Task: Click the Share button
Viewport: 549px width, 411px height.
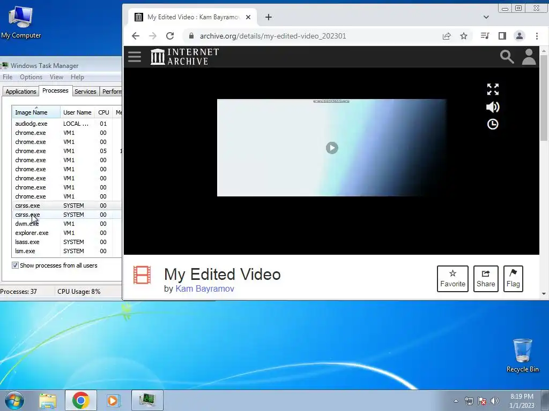Action: click(486, 278)
